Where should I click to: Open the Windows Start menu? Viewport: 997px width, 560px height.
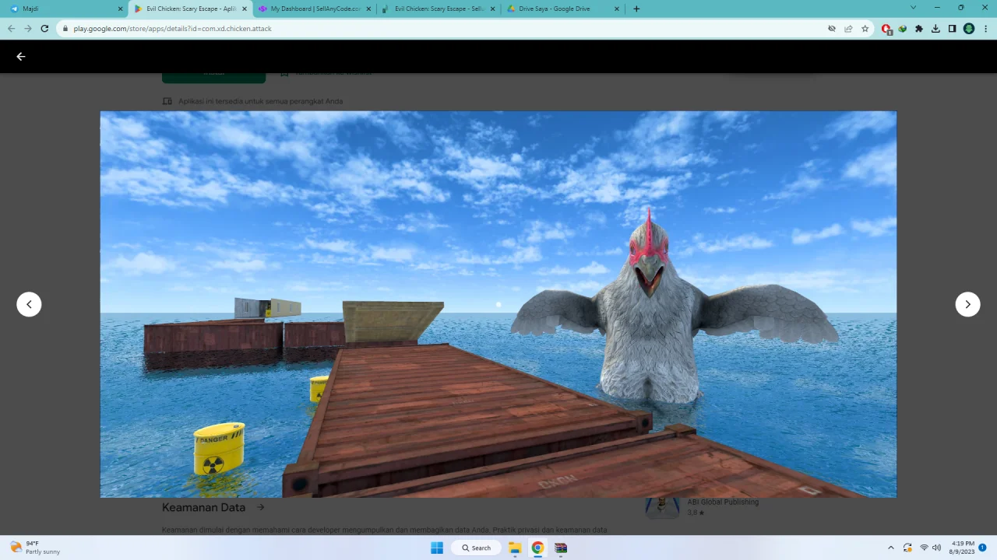[x=437, y=548]
